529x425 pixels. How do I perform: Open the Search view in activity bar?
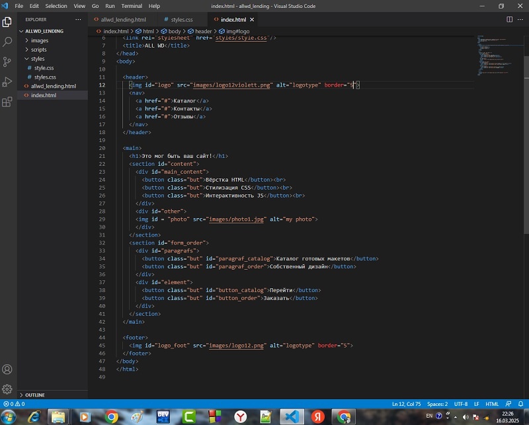coord(7,42)
